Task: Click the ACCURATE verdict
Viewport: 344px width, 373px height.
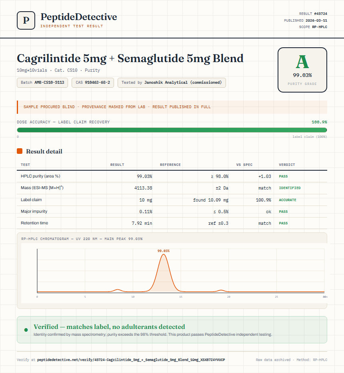Action: click(288, 200)
